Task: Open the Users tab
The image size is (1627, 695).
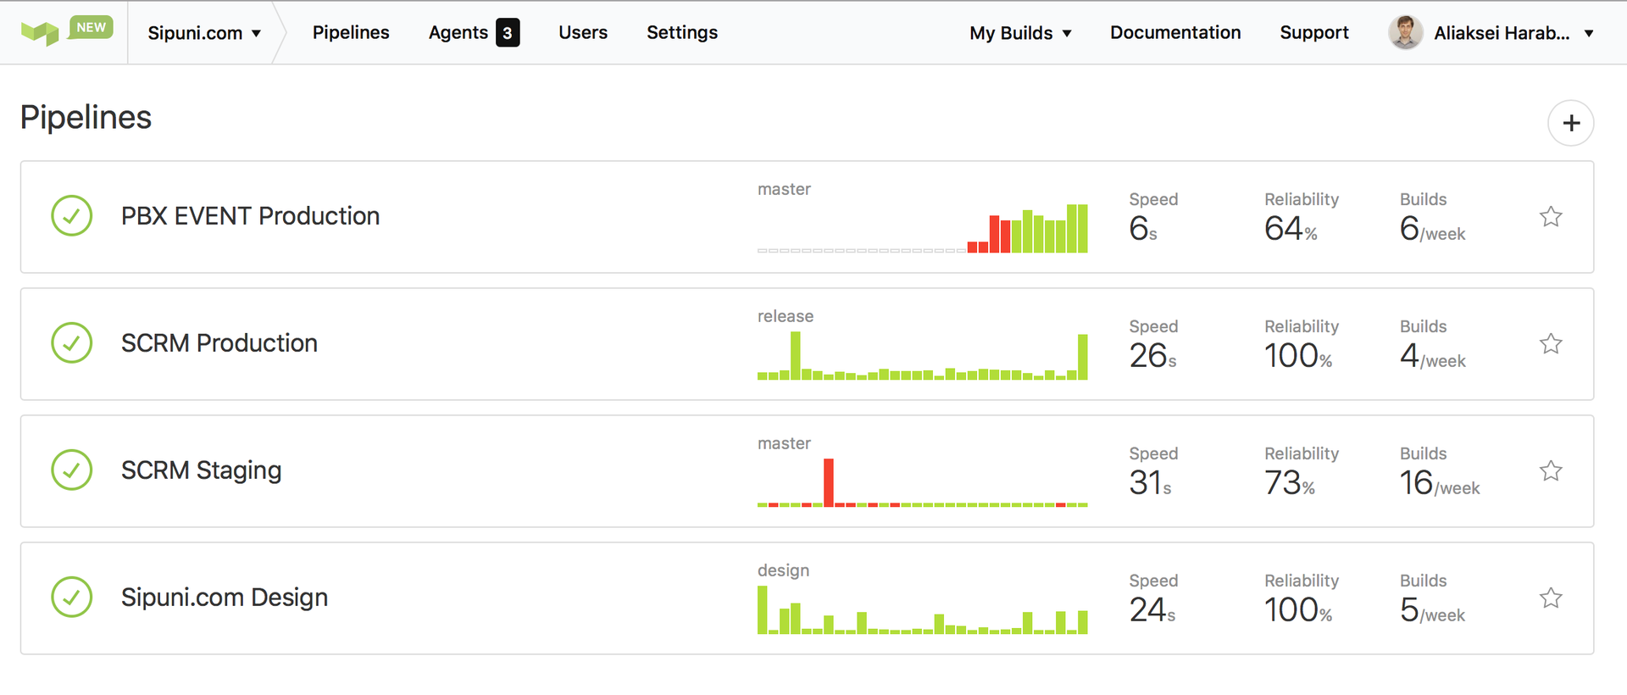Action: pos(583,32)
